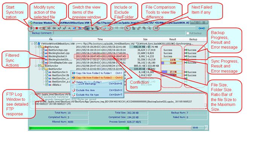
Task: Jump to the next failed item
Action: (156, 28)
